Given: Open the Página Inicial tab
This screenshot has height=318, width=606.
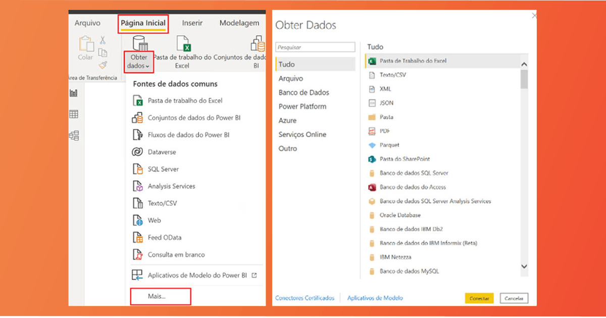Looking at the screenshot, I should coord(142,23).
